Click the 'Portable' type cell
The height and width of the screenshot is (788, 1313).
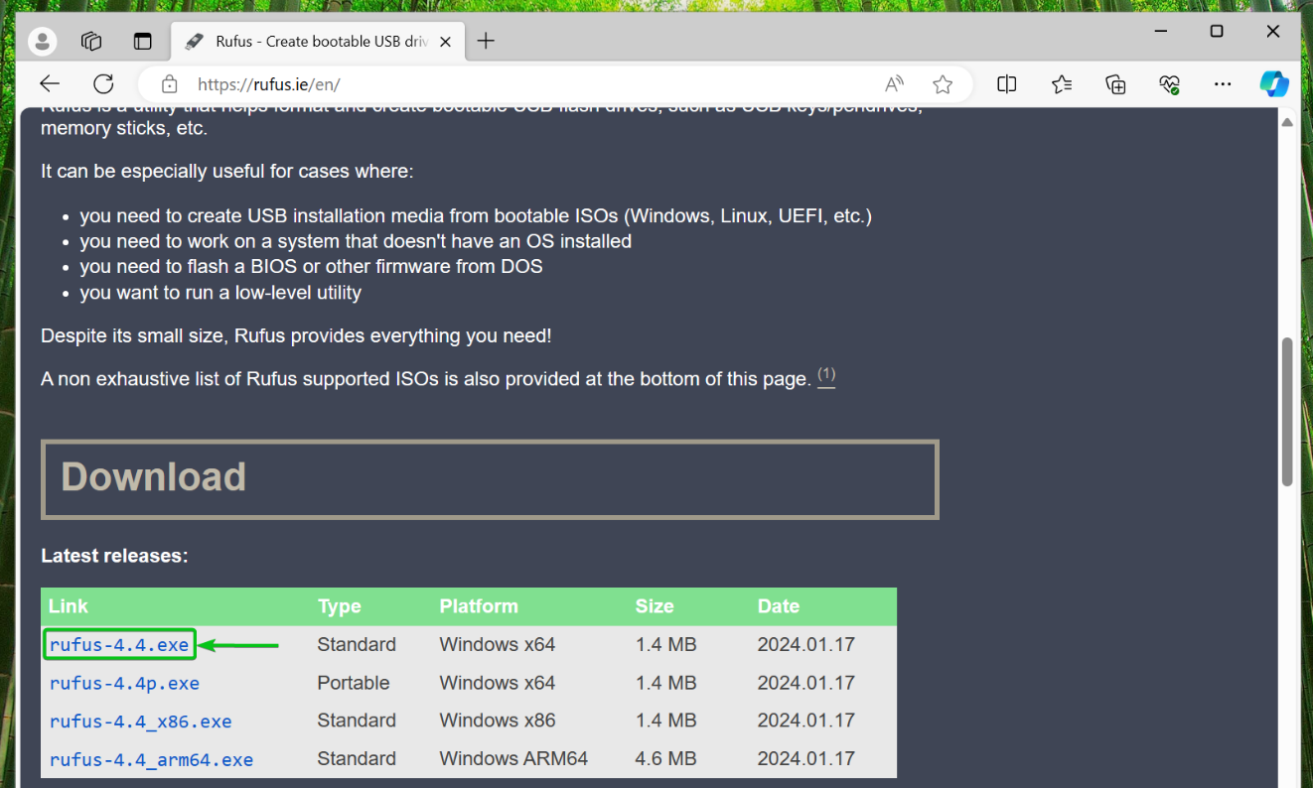tap(354, 683)
